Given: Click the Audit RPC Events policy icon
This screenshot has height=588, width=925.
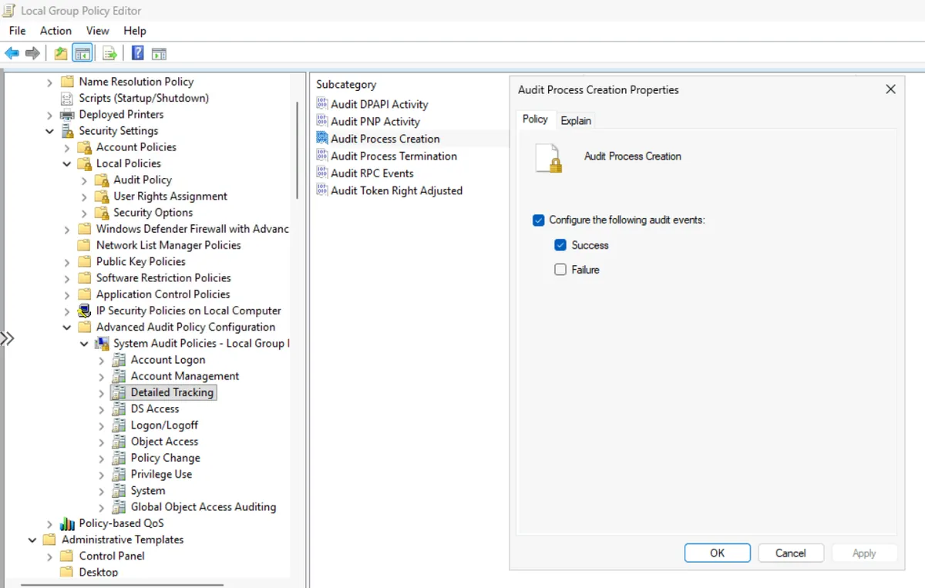Looking at the screenshot, I should pyautogui.click(x=322, y=173).
